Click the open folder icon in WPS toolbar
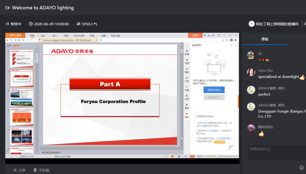The image size is (306, 174). 7,40
